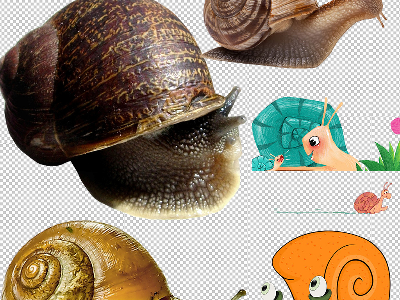Click the golden snail's tentacle tip

click(x=241, y=292)
